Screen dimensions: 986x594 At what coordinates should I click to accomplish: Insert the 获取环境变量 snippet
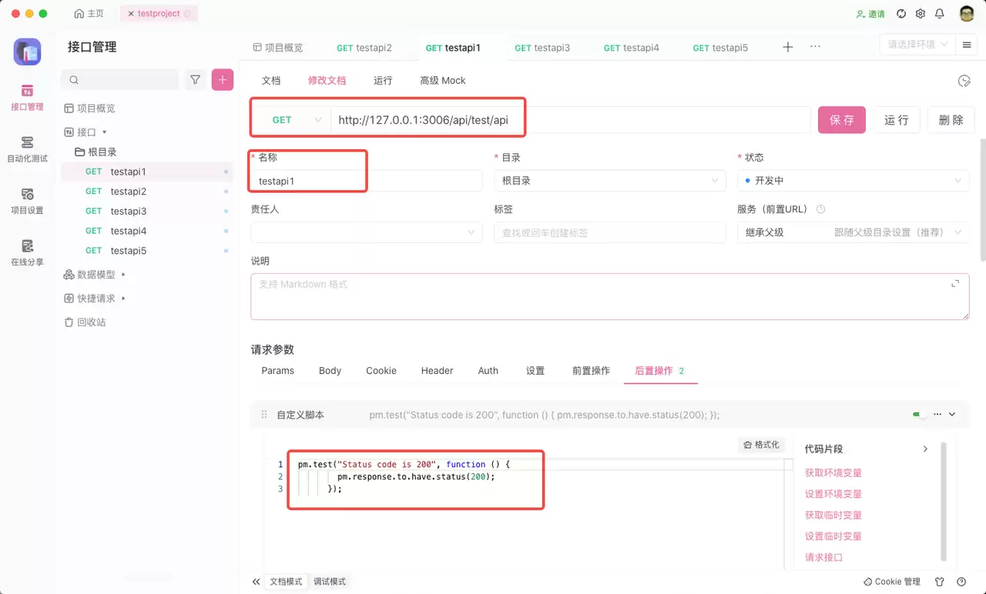833,473
